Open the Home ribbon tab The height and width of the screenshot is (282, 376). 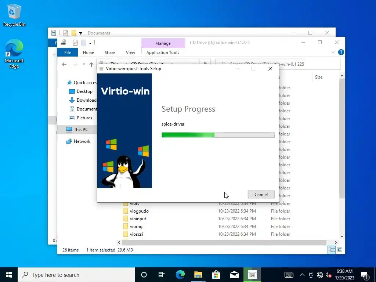(88, 53)
